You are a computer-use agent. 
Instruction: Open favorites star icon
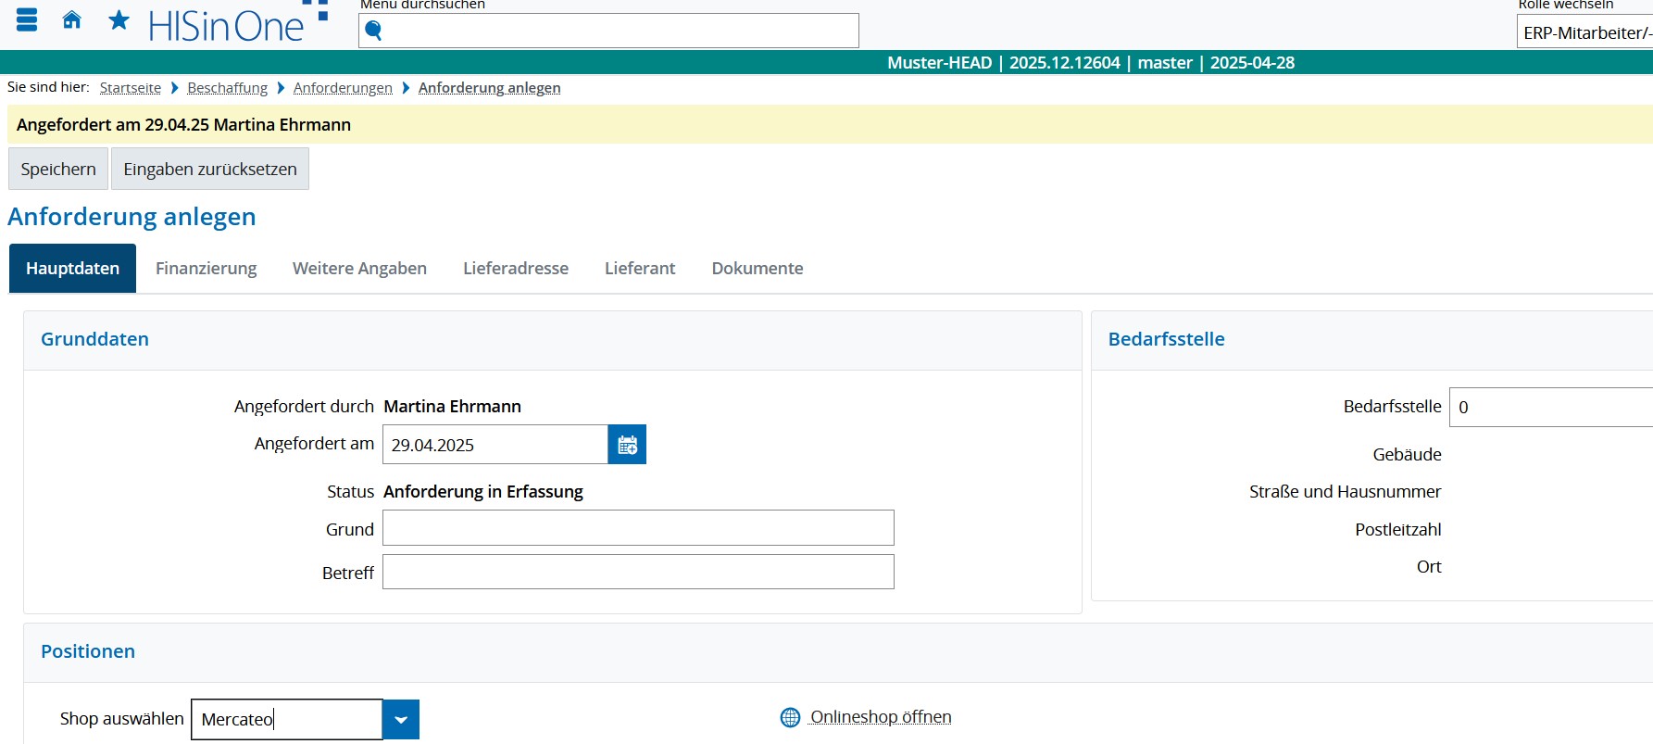pos(119,19)
